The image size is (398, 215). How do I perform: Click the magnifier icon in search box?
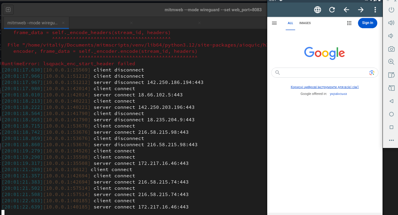tap(278, 73)
